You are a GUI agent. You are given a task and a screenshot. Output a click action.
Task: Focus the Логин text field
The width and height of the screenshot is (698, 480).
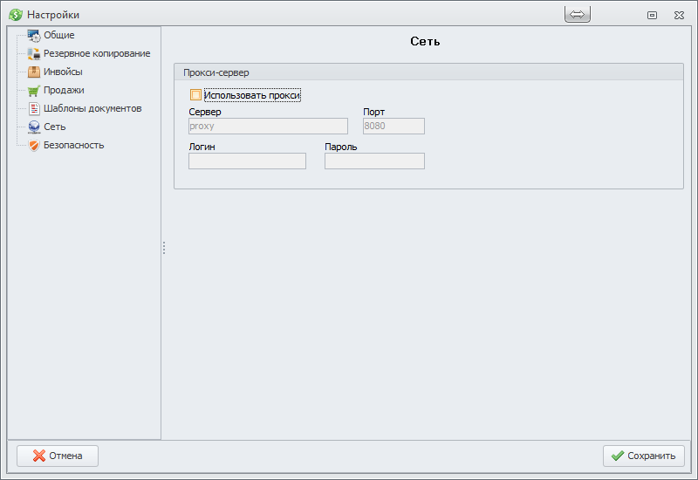point(247,161)
